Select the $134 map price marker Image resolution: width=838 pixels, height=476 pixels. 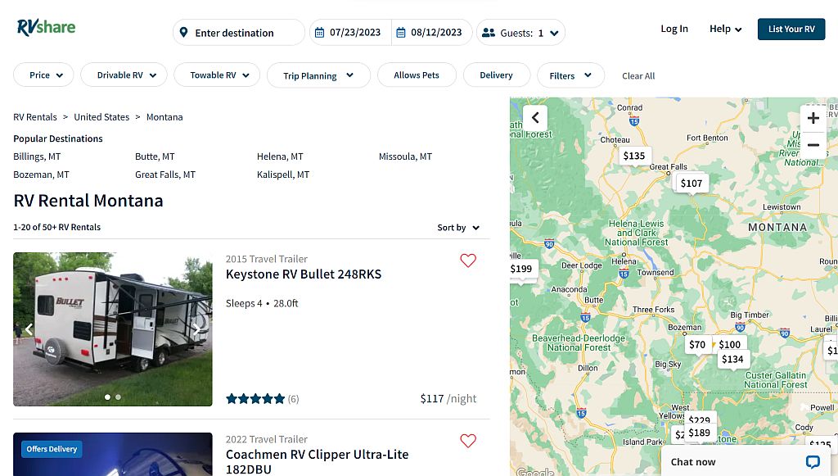732,359
